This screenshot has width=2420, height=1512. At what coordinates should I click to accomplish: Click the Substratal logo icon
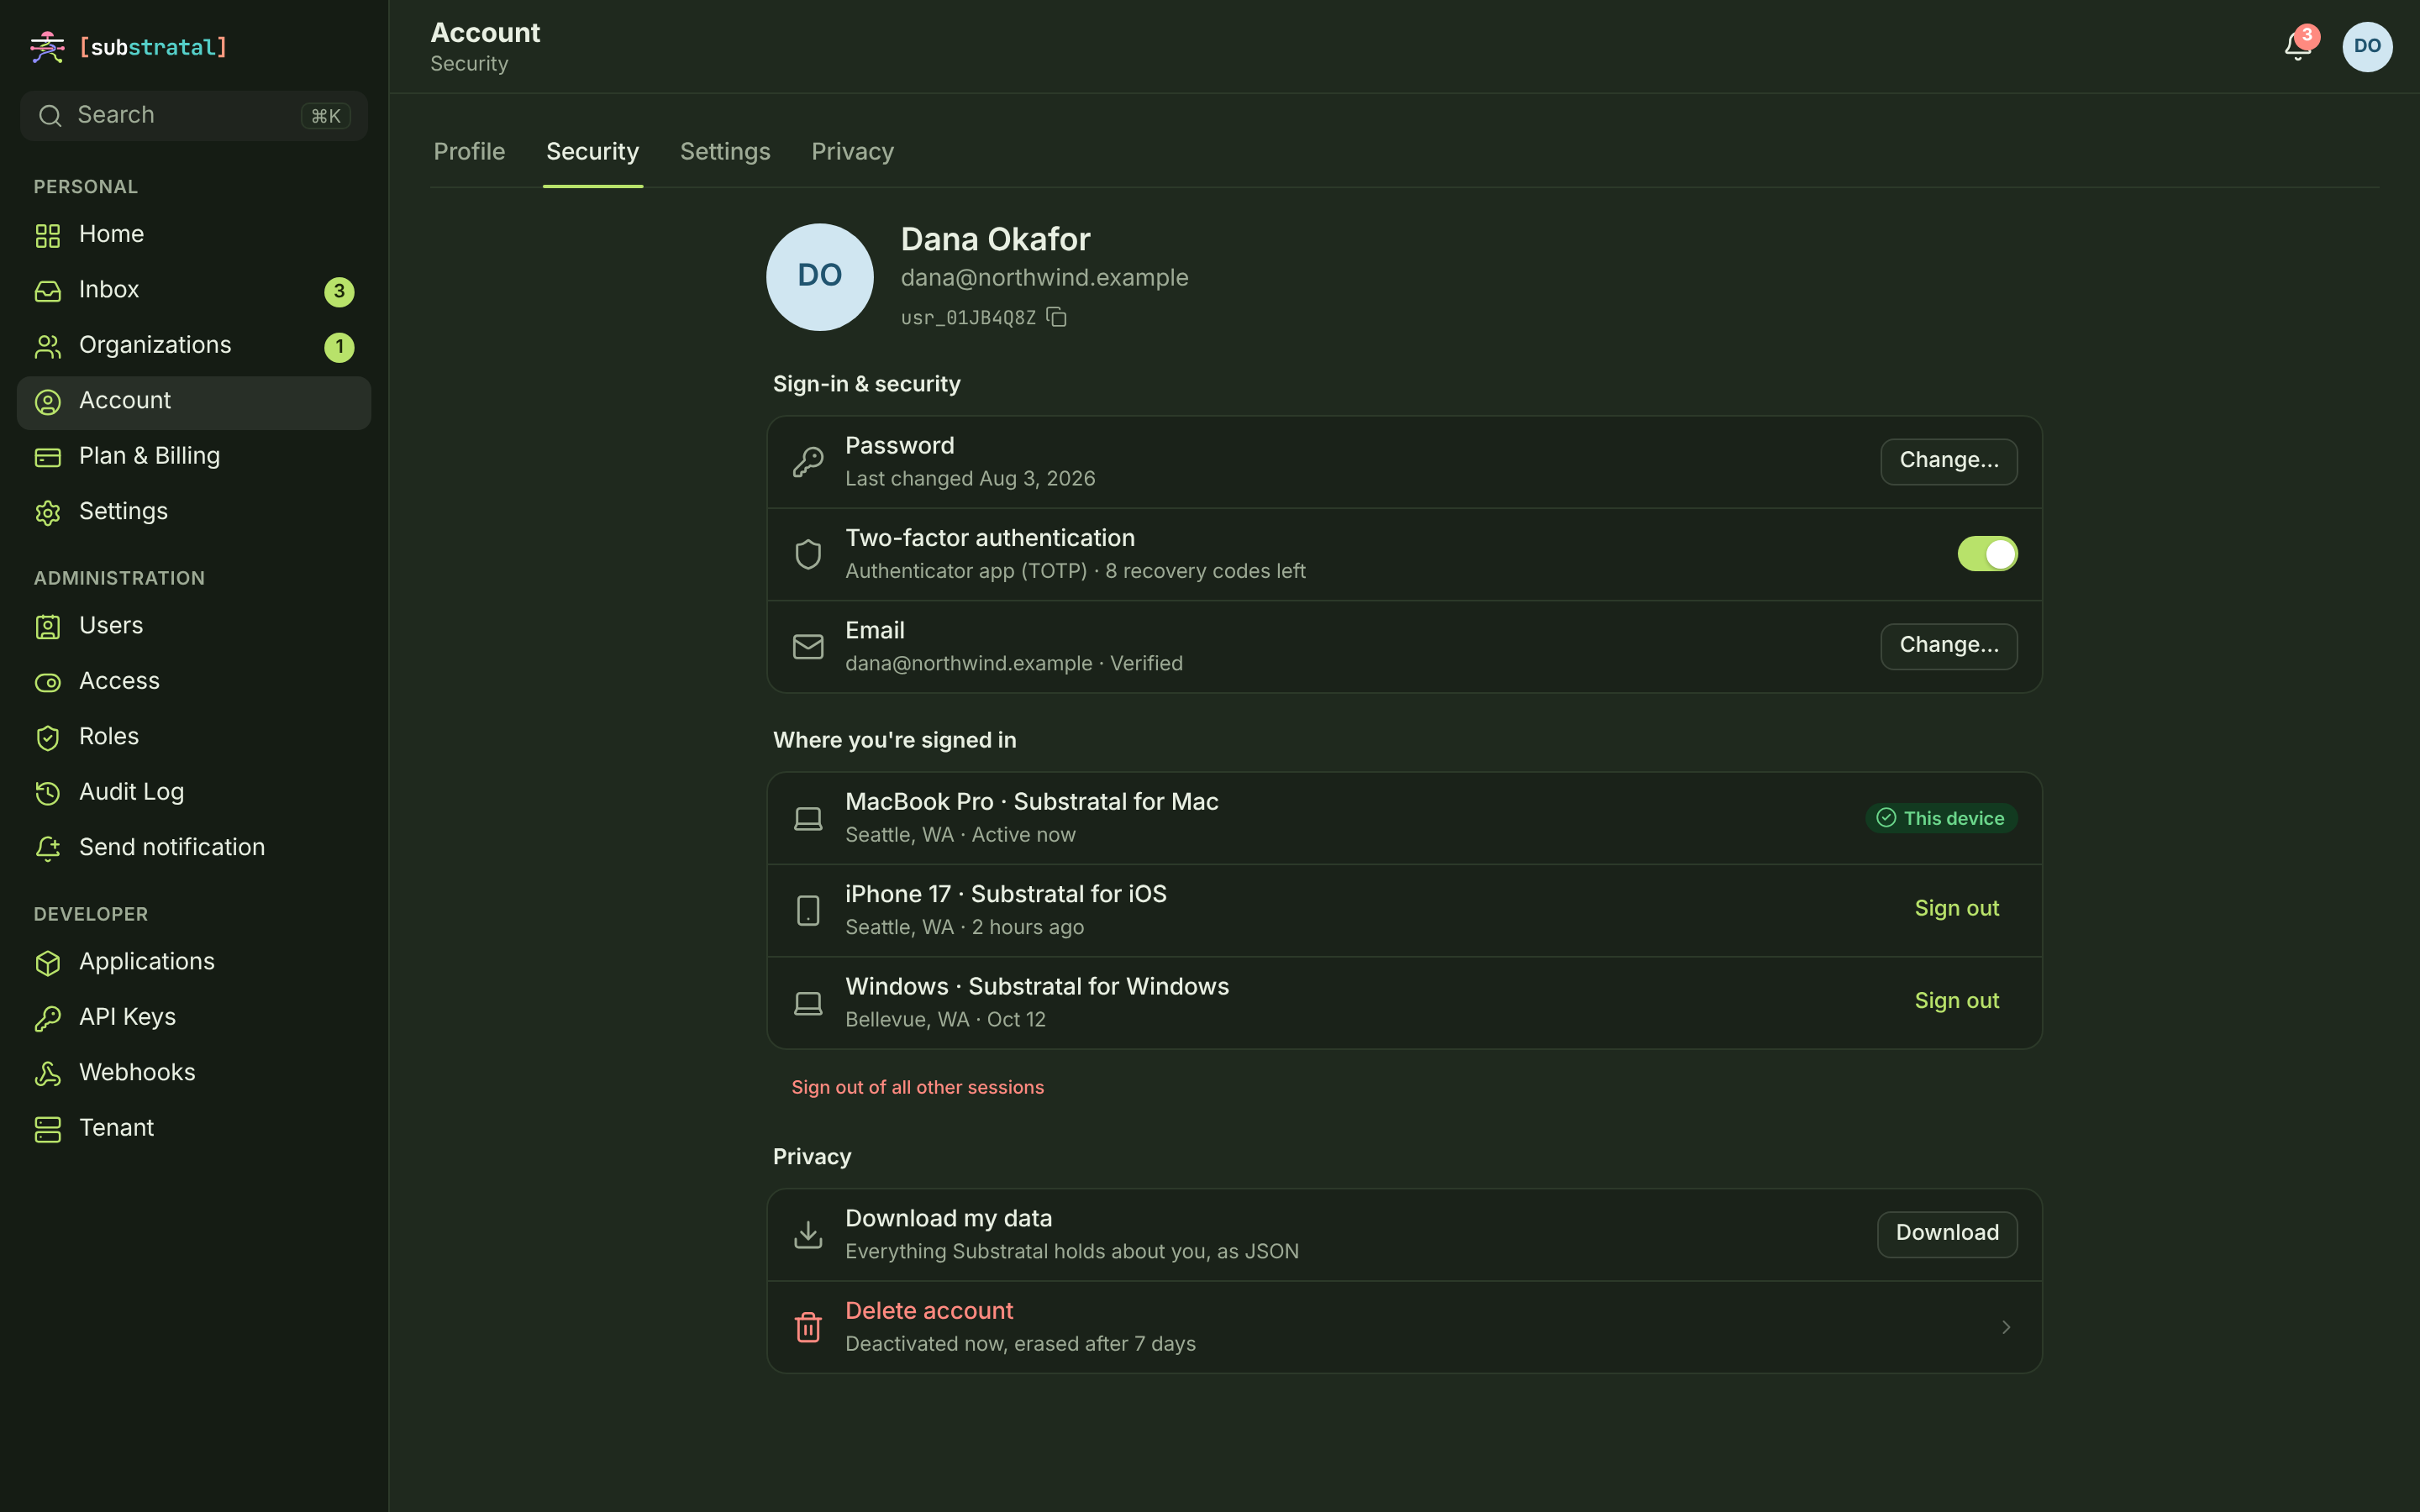point(47,47)
